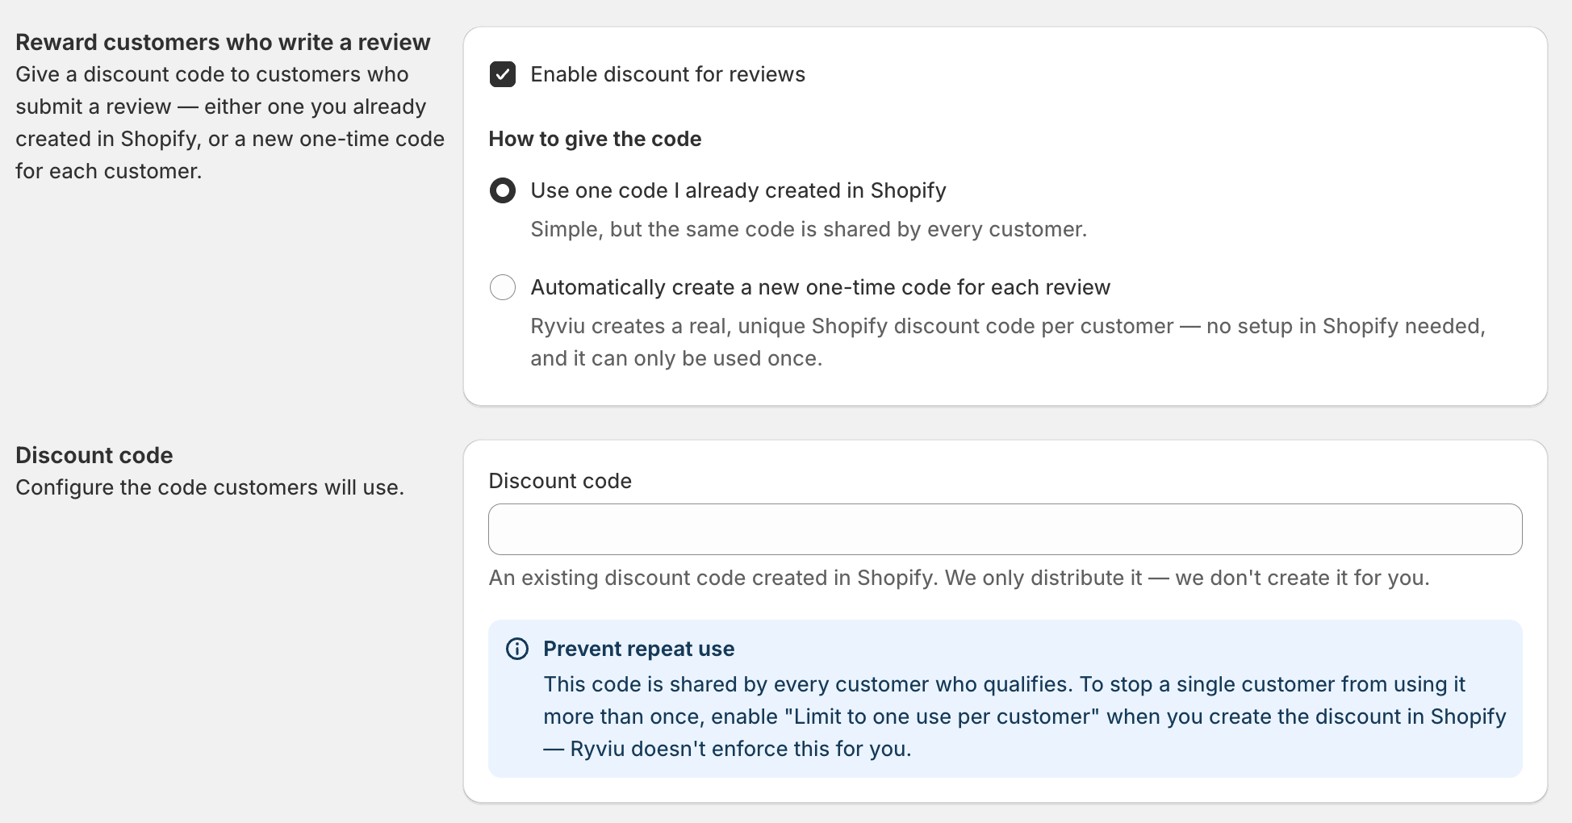The width and height of the screenshot is (1572, 823).
Task: Select Automatically create one-time code radio button
Action: pos(503,287)
